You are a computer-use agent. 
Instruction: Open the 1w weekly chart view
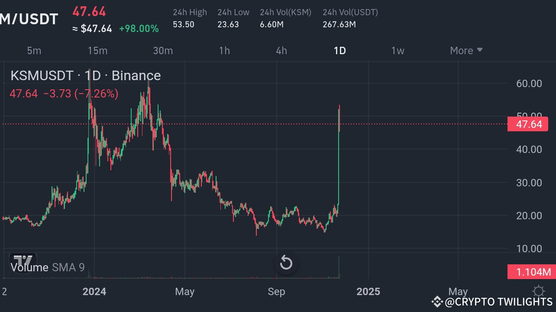398,50
